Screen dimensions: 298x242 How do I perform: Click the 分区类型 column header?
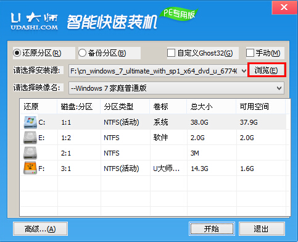(125, 107)
